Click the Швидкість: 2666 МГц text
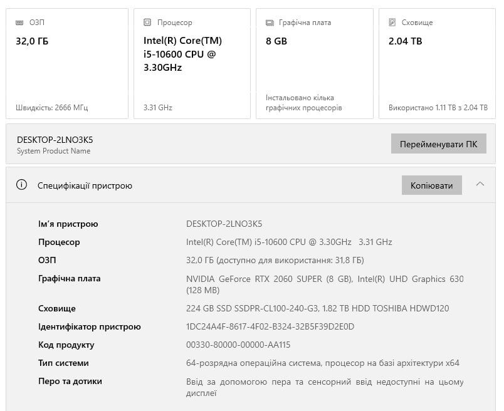 51,107
